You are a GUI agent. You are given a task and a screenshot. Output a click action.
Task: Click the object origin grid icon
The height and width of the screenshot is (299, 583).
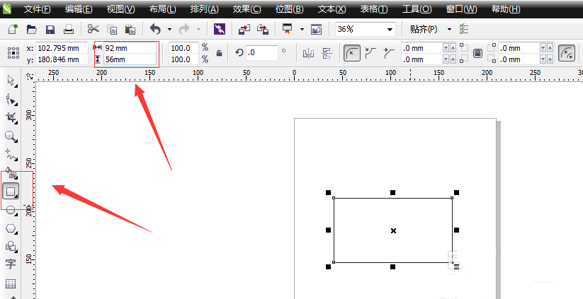click(x=13, y=53)
